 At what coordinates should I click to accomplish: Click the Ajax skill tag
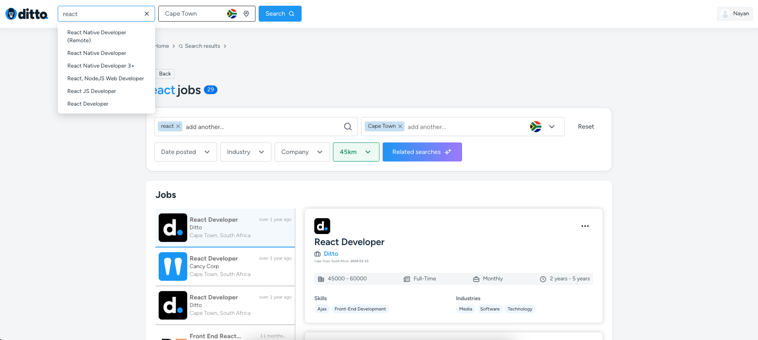(322, 309)
